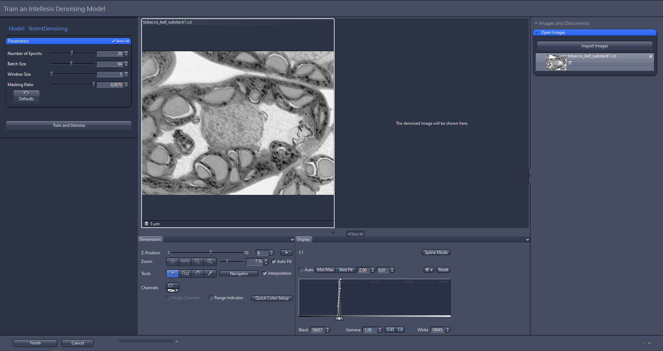
Task: Click the fit-to-window zoom icon
Action: [172, 262]
